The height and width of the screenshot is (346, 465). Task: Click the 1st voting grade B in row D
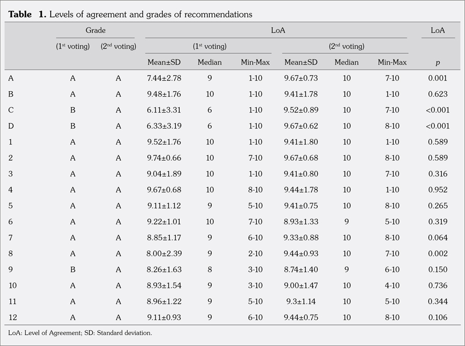(x=73, y=126)
